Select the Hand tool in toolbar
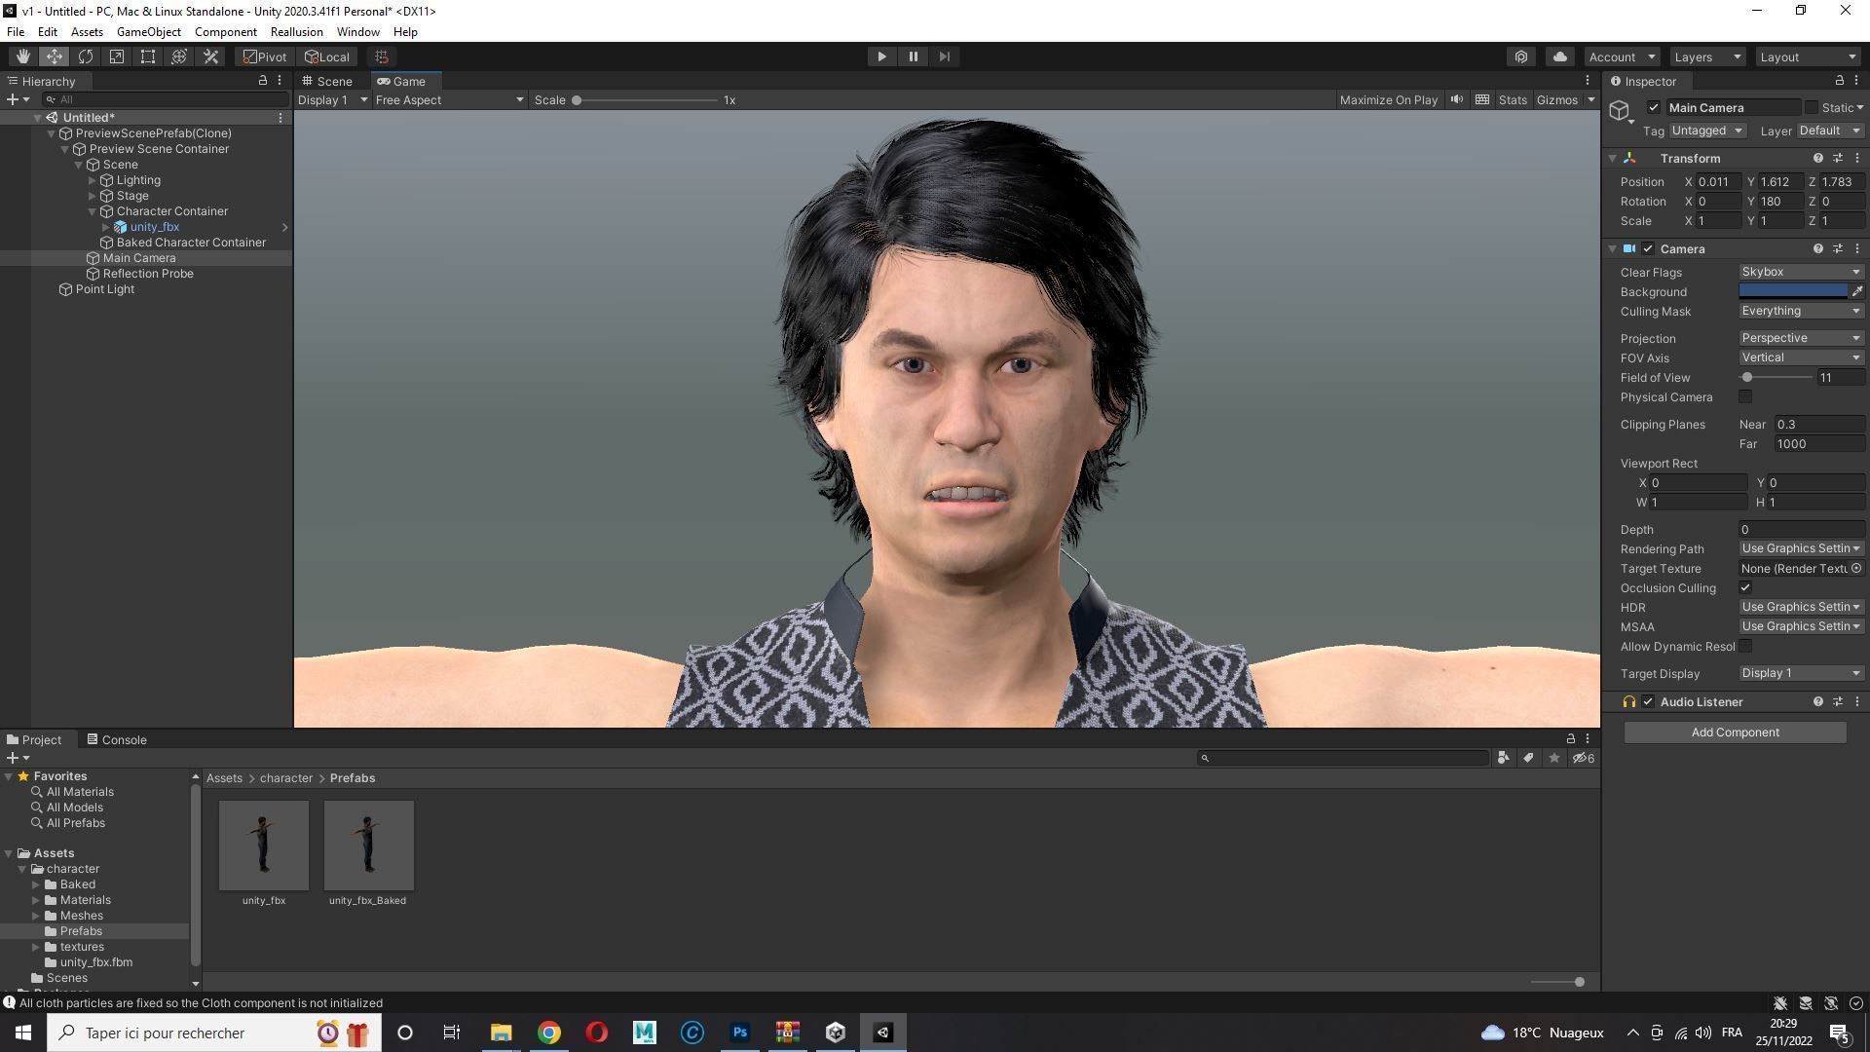The height and width of the screenshot is (1052, 1870). (22, 56)
